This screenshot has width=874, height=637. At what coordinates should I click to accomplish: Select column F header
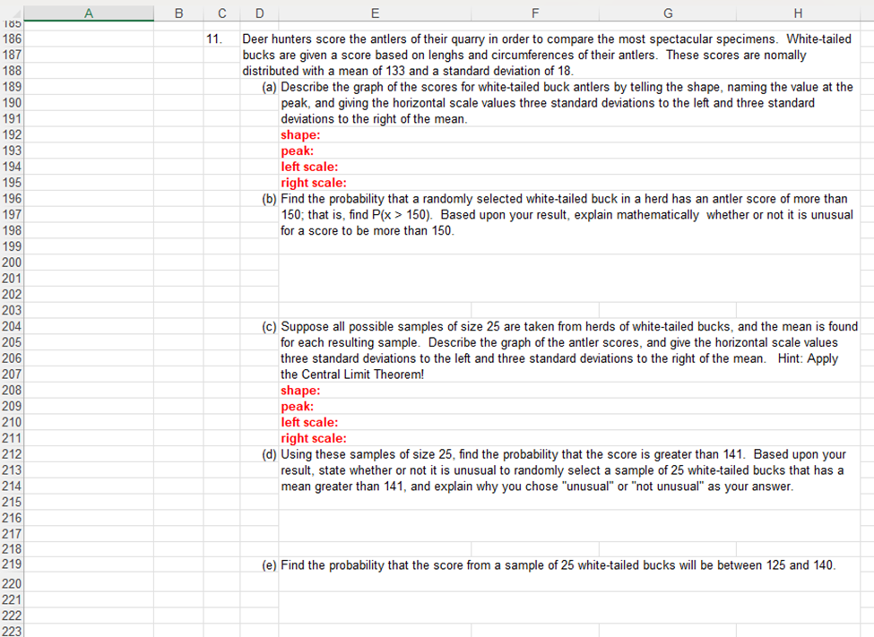point(535,13)
